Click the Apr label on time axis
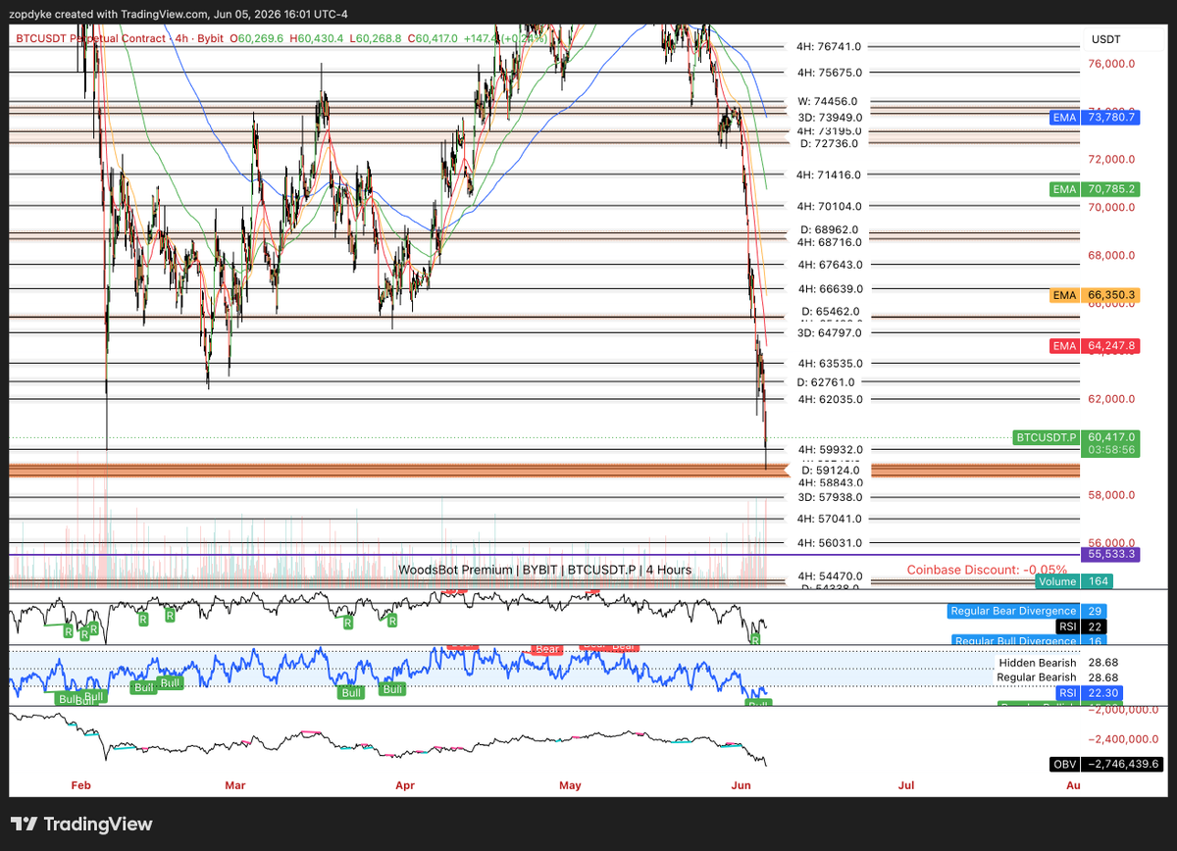This screenshot has width=1177, height=851. 404,785
